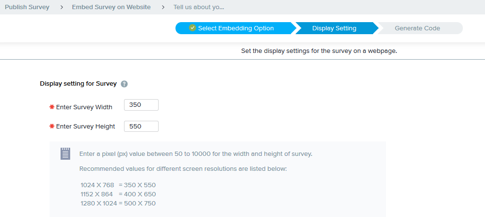Click the chevron after Embed Survey on Website
The width and height of the screenshot is (485, 217).
coord(163,7)
